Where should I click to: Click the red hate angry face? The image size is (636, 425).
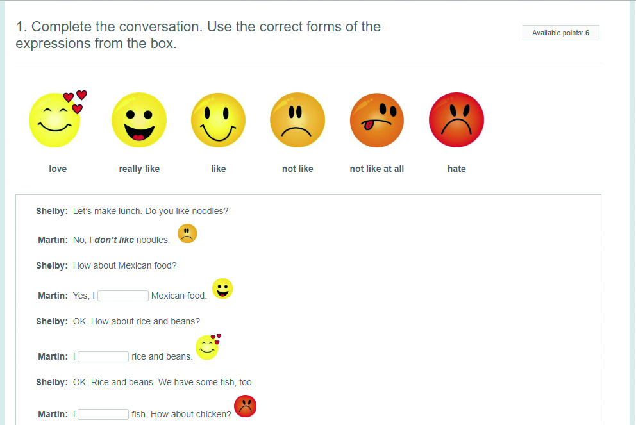point(456,120)
